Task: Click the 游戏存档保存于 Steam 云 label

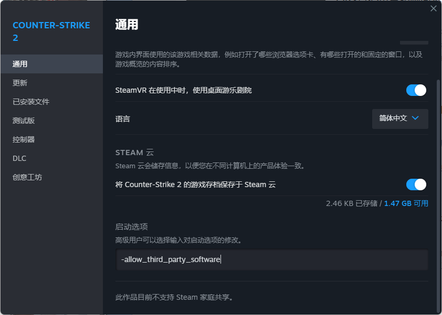Action: 195,184
